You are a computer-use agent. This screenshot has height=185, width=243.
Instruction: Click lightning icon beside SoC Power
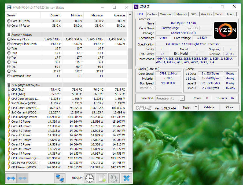click(9, 163)
